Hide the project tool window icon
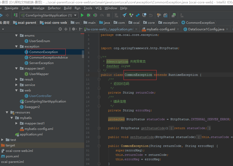 tap(81, 29)
